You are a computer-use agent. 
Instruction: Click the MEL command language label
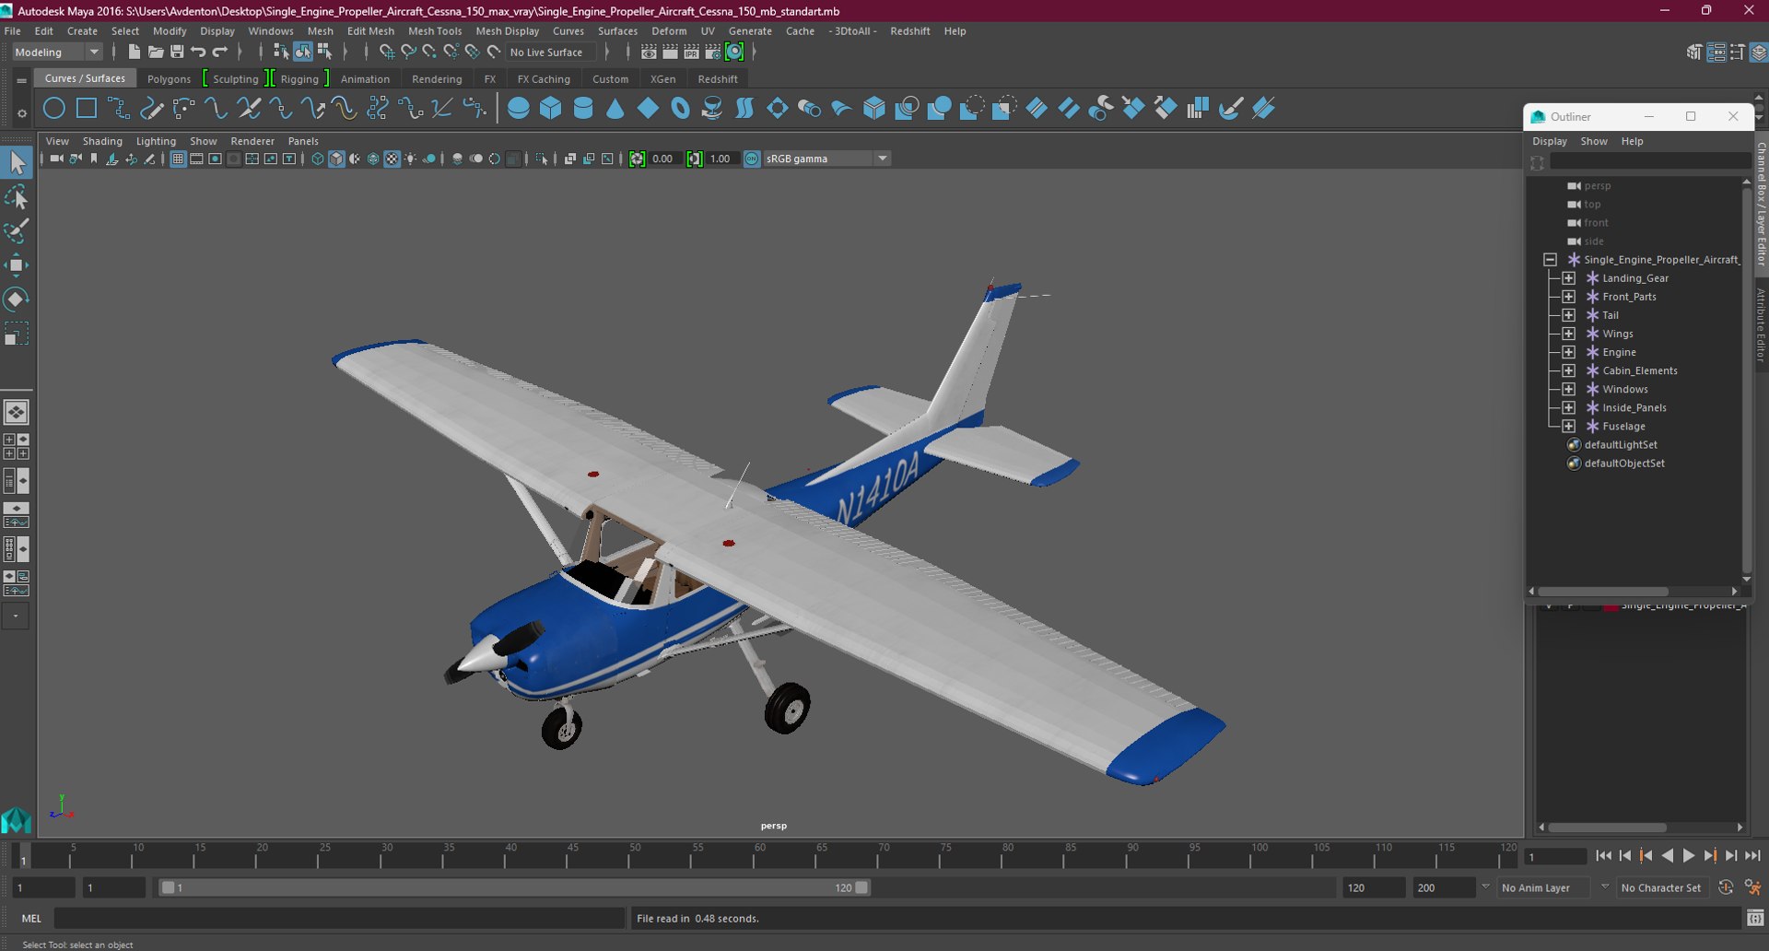(x=32, y=918)
